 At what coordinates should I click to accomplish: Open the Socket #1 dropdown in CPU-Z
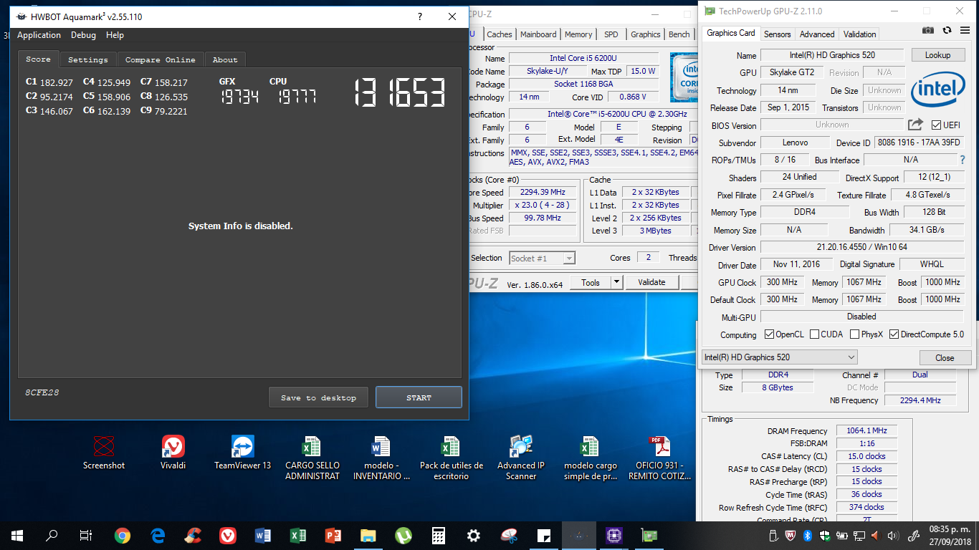543,259
